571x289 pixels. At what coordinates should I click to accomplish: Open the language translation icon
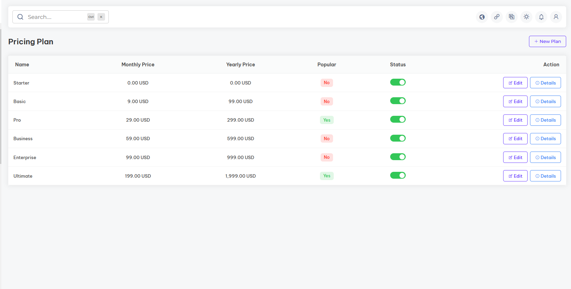click(511, 17)
